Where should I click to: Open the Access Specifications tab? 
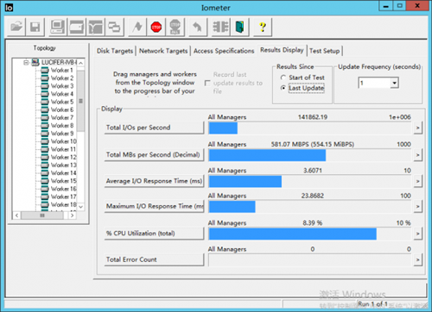coord(224,51)
